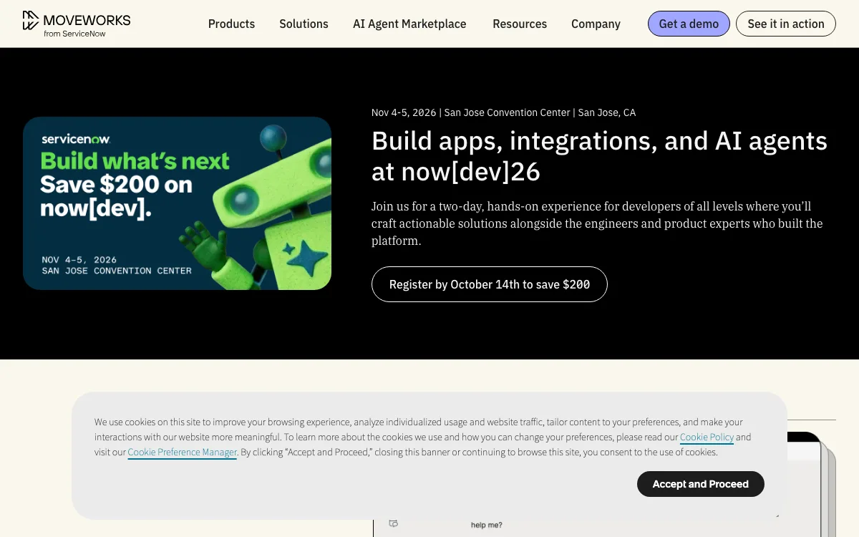
Task: Click the 'Join us for a two-day' paragraph
Action: (x=597, y=223)
